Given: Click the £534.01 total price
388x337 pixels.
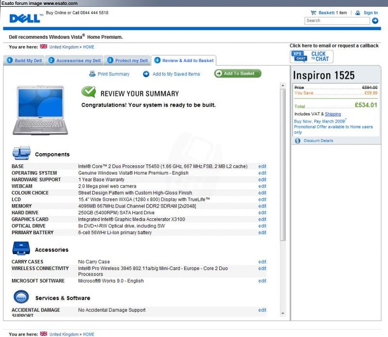Looking at the screenshot, I should click(x=366, y=105).
